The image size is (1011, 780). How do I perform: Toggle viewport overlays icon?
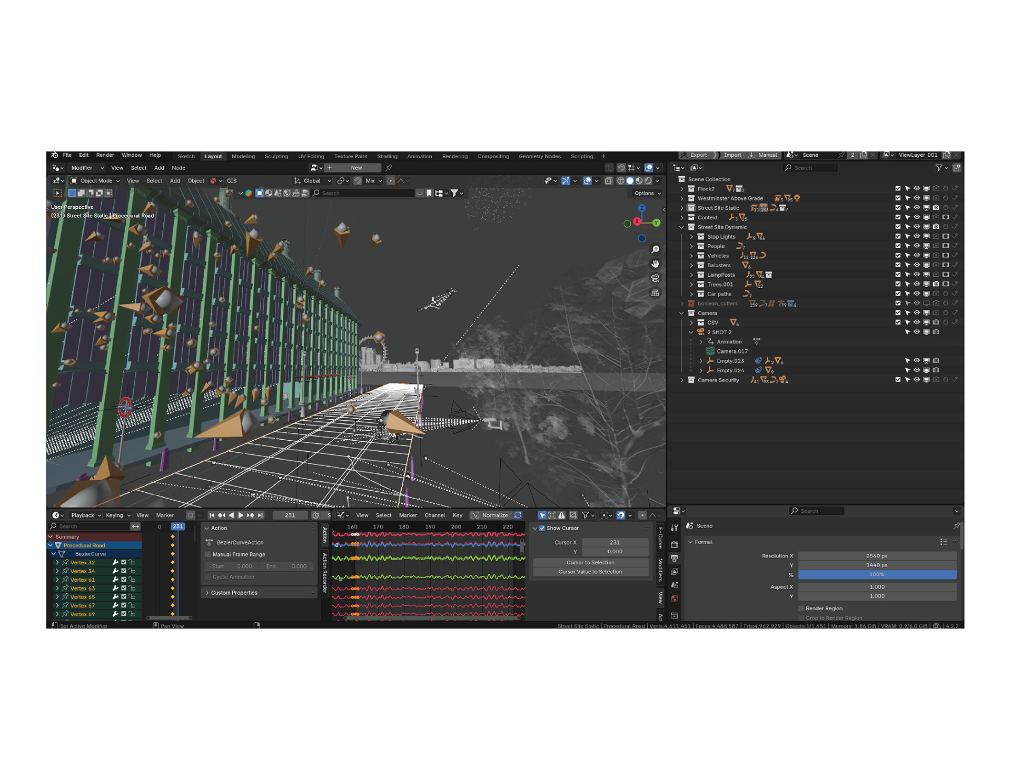click(x=588, y=180)
